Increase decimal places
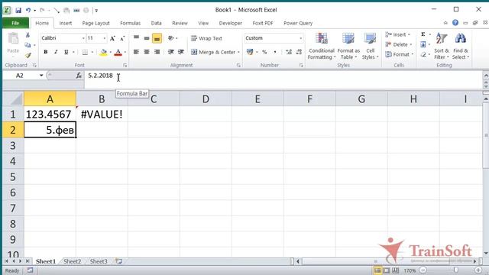Image resolution: width=489 pixels, height=275 pixels. (x=289, y=52)
